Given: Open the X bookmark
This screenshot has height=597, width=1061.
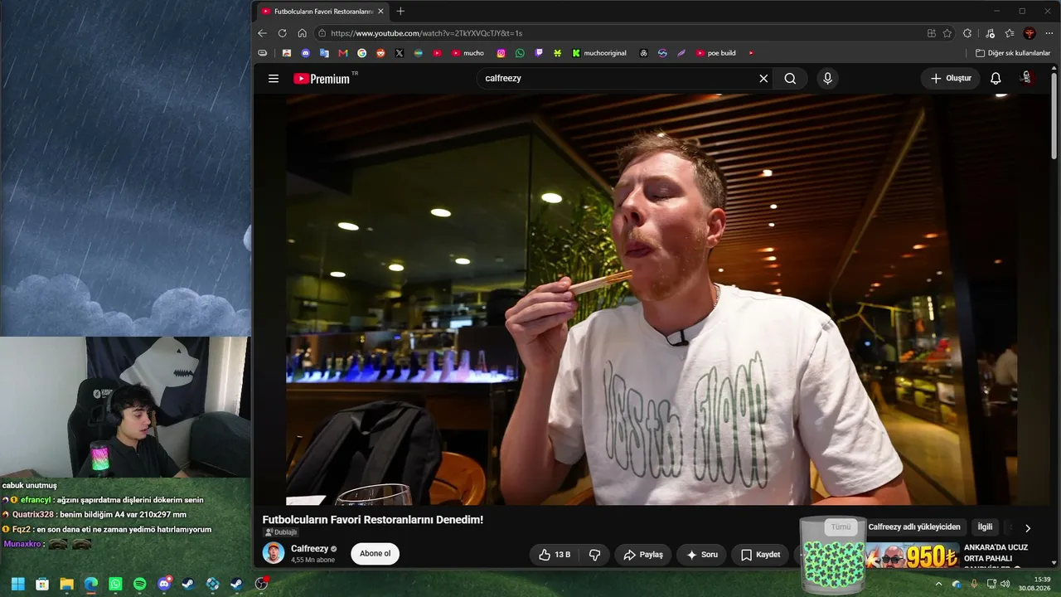Looking at the screenshot, I should pyautogui.click(x=400, y=53).
